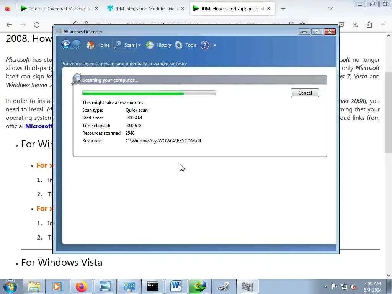The image size is (392, 294).
Task: Click the Action Center flag tray icon
Action: tap(335, 287)
